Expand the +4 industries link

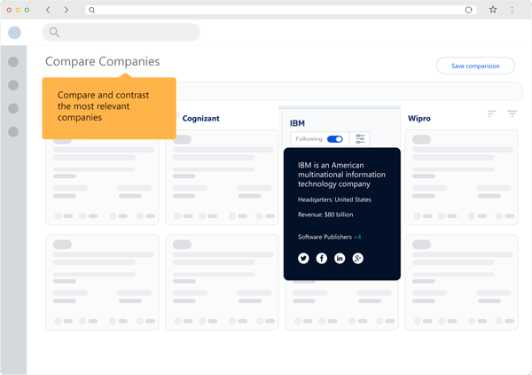[x=357, y=237]
